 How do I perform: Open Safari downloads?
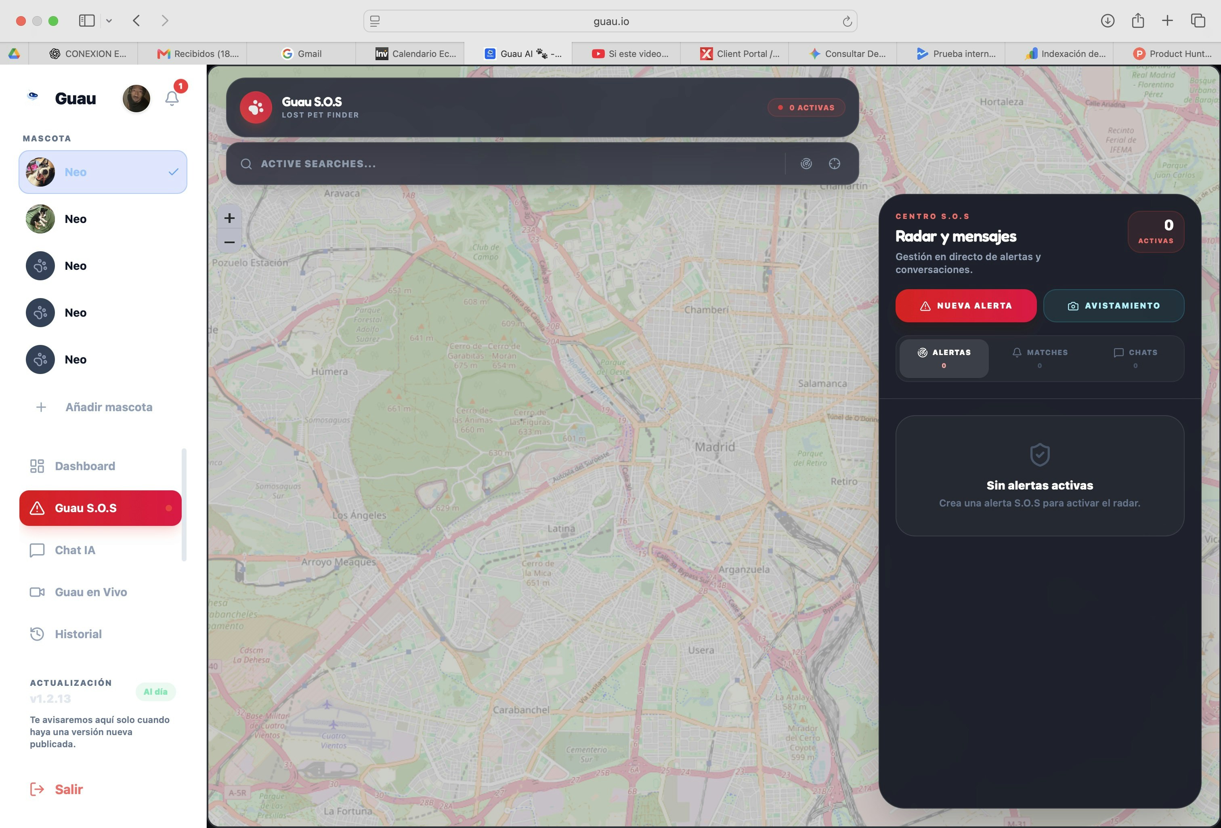1108,21
